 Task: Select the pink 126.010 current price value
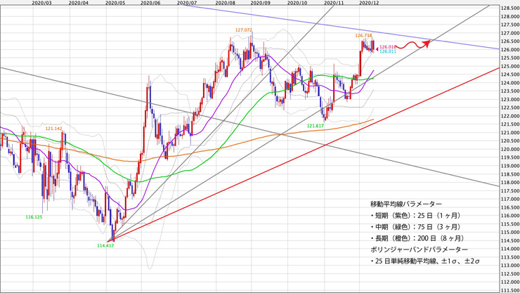click(x=388, y=47)
